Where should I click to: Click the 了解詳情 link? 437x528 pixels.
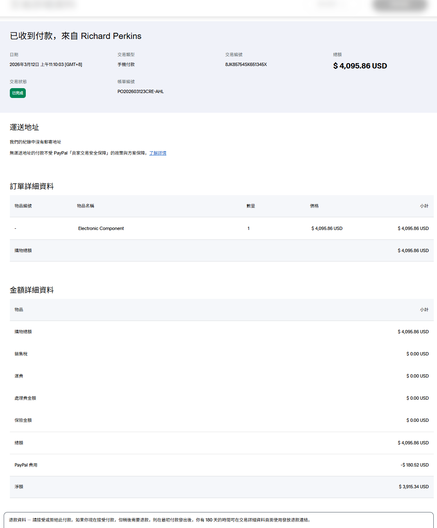[x=158, y=153]
